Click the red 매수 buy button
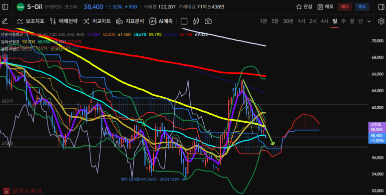386x195 pixels. pyautogui.click(x=345, y=7)
